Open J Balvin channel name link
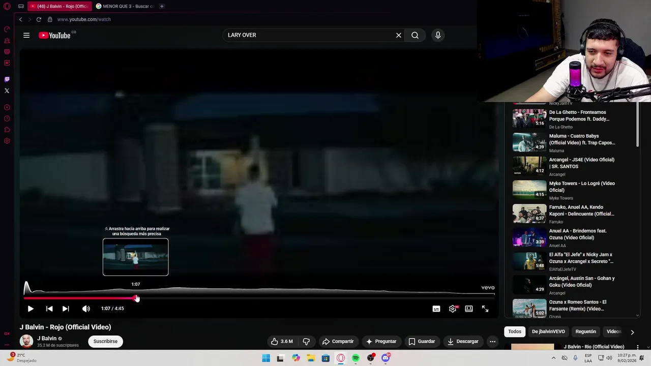Screen dimensions: 651x366 47,339
